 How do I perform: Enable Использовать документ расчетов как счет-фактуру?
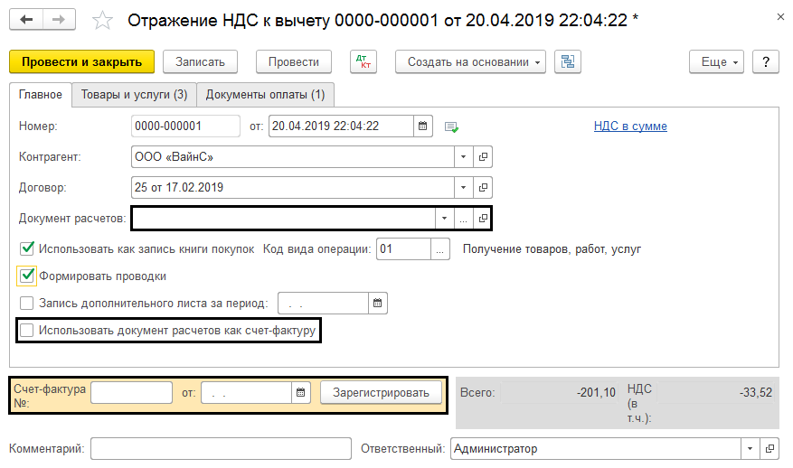[x=27, y=331]
